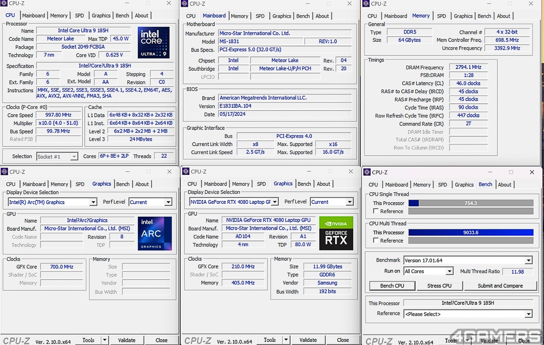Open the Perf Level dropdown in the NVIDIA window
This screenshot has height=345, width=544.
point(350,202)
